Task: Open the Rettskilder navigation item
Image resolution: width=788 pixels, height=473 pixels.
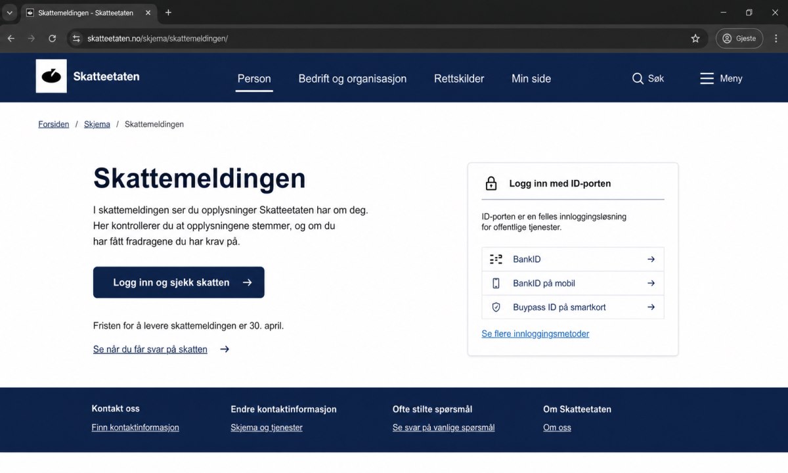Action: pos(459,78)
